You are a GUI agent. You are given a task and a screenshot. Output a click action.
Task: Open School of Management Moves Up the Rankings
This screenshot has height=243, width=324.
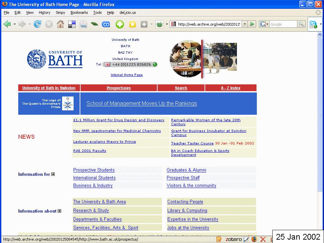click(142, 103)
